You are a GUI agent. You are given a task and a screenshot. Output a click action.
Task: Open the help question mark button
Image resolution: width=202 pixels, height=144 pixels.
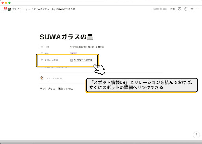coord(196,135)
